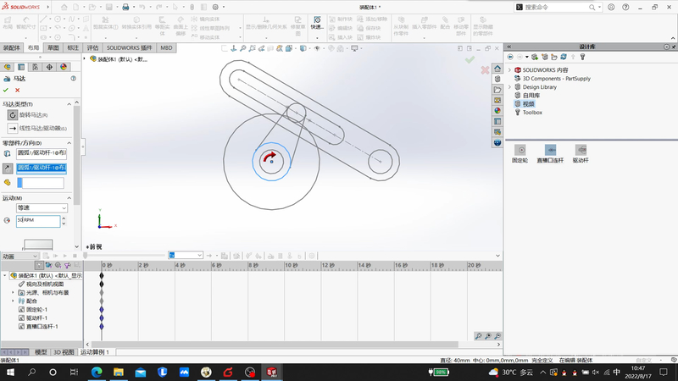Switch to the 草图 ribbon tab
The width and height of the screenshot is (678, 381).
click(x=53, y=48)
